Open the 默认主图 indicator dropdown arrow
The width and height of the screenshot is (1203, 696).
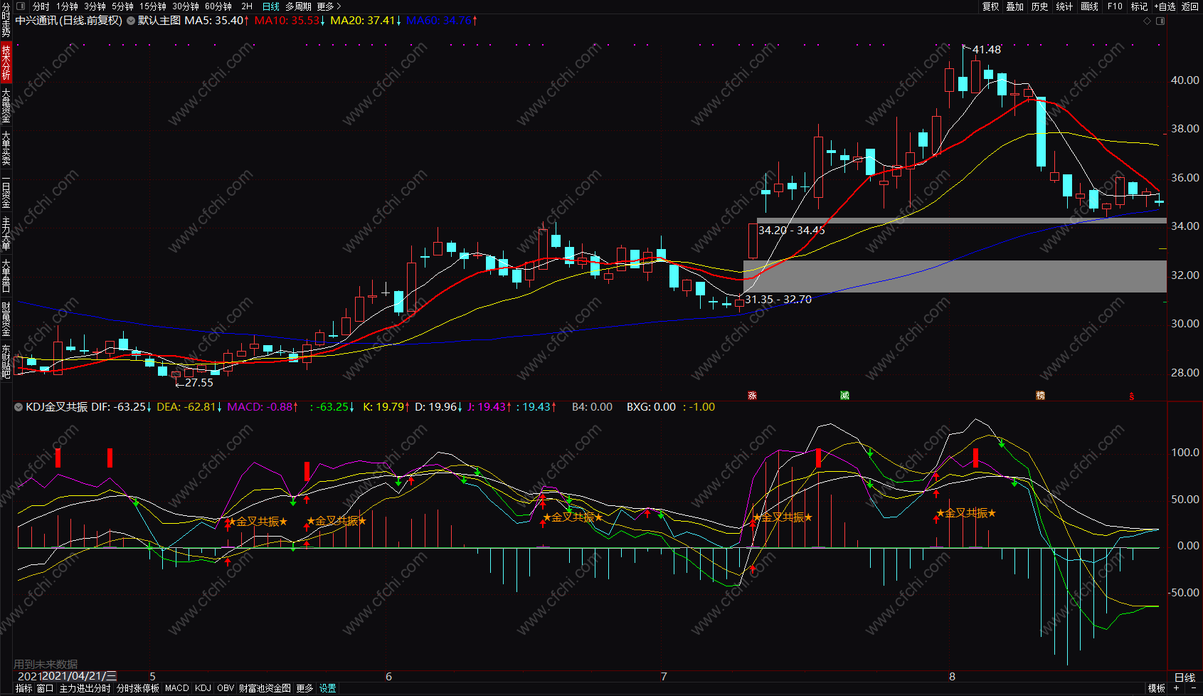pyautogui.click(x=131, y=21)
